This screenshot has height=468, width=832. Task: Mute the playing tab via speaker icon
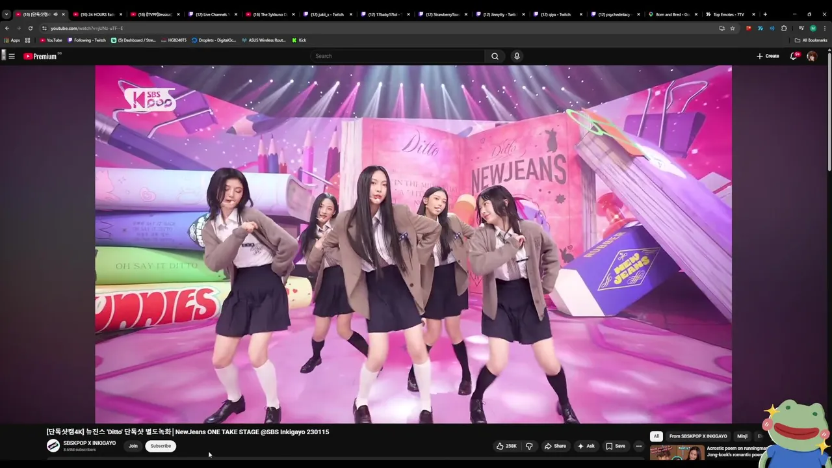click(55, 14)
